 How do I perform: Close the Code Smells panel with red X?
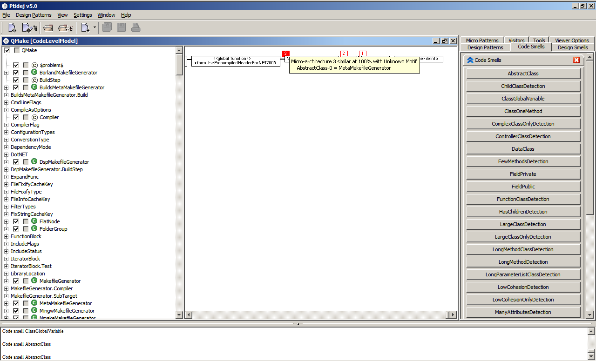576,60
